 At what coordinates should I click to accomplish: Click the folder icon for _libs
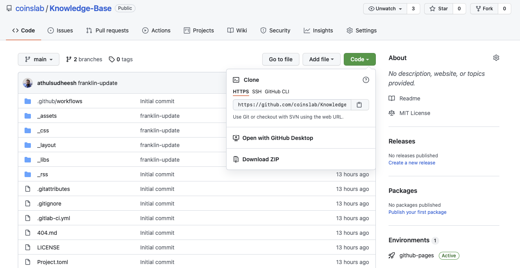point(28,160)
